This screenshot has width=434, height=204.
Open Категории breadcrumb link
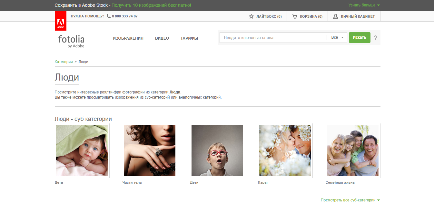tap(64, 62)
